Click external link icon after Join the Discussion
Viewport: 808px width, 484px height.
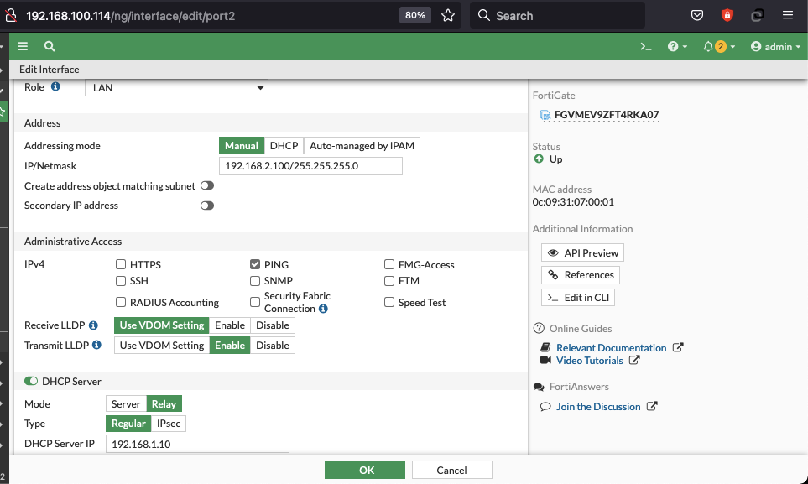[652, 406]
